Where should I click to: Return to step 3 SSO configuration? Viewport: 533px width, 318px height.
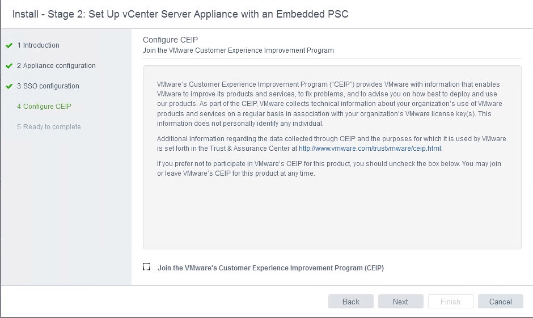48,86
